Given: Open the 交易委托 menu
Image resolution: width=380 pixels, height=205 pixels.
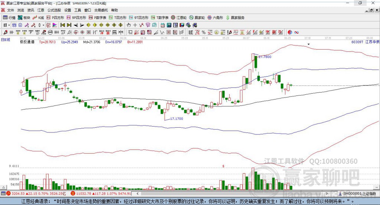Looking at the screenshot, I should click(101, 10).
